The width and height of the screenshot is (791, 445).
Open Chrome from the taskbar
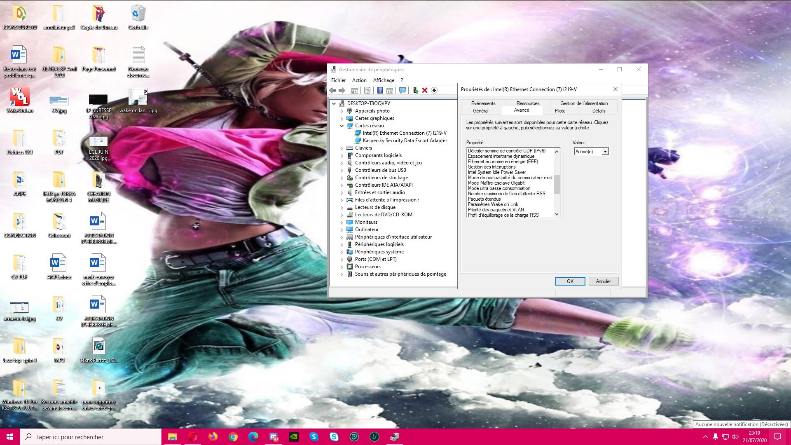click(233, 437)
